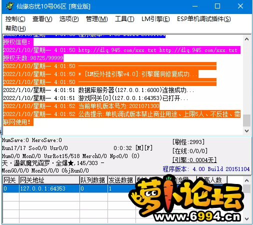Click the [在线:0/0/0] status text
Screen dimensions: 253x225
190,151
